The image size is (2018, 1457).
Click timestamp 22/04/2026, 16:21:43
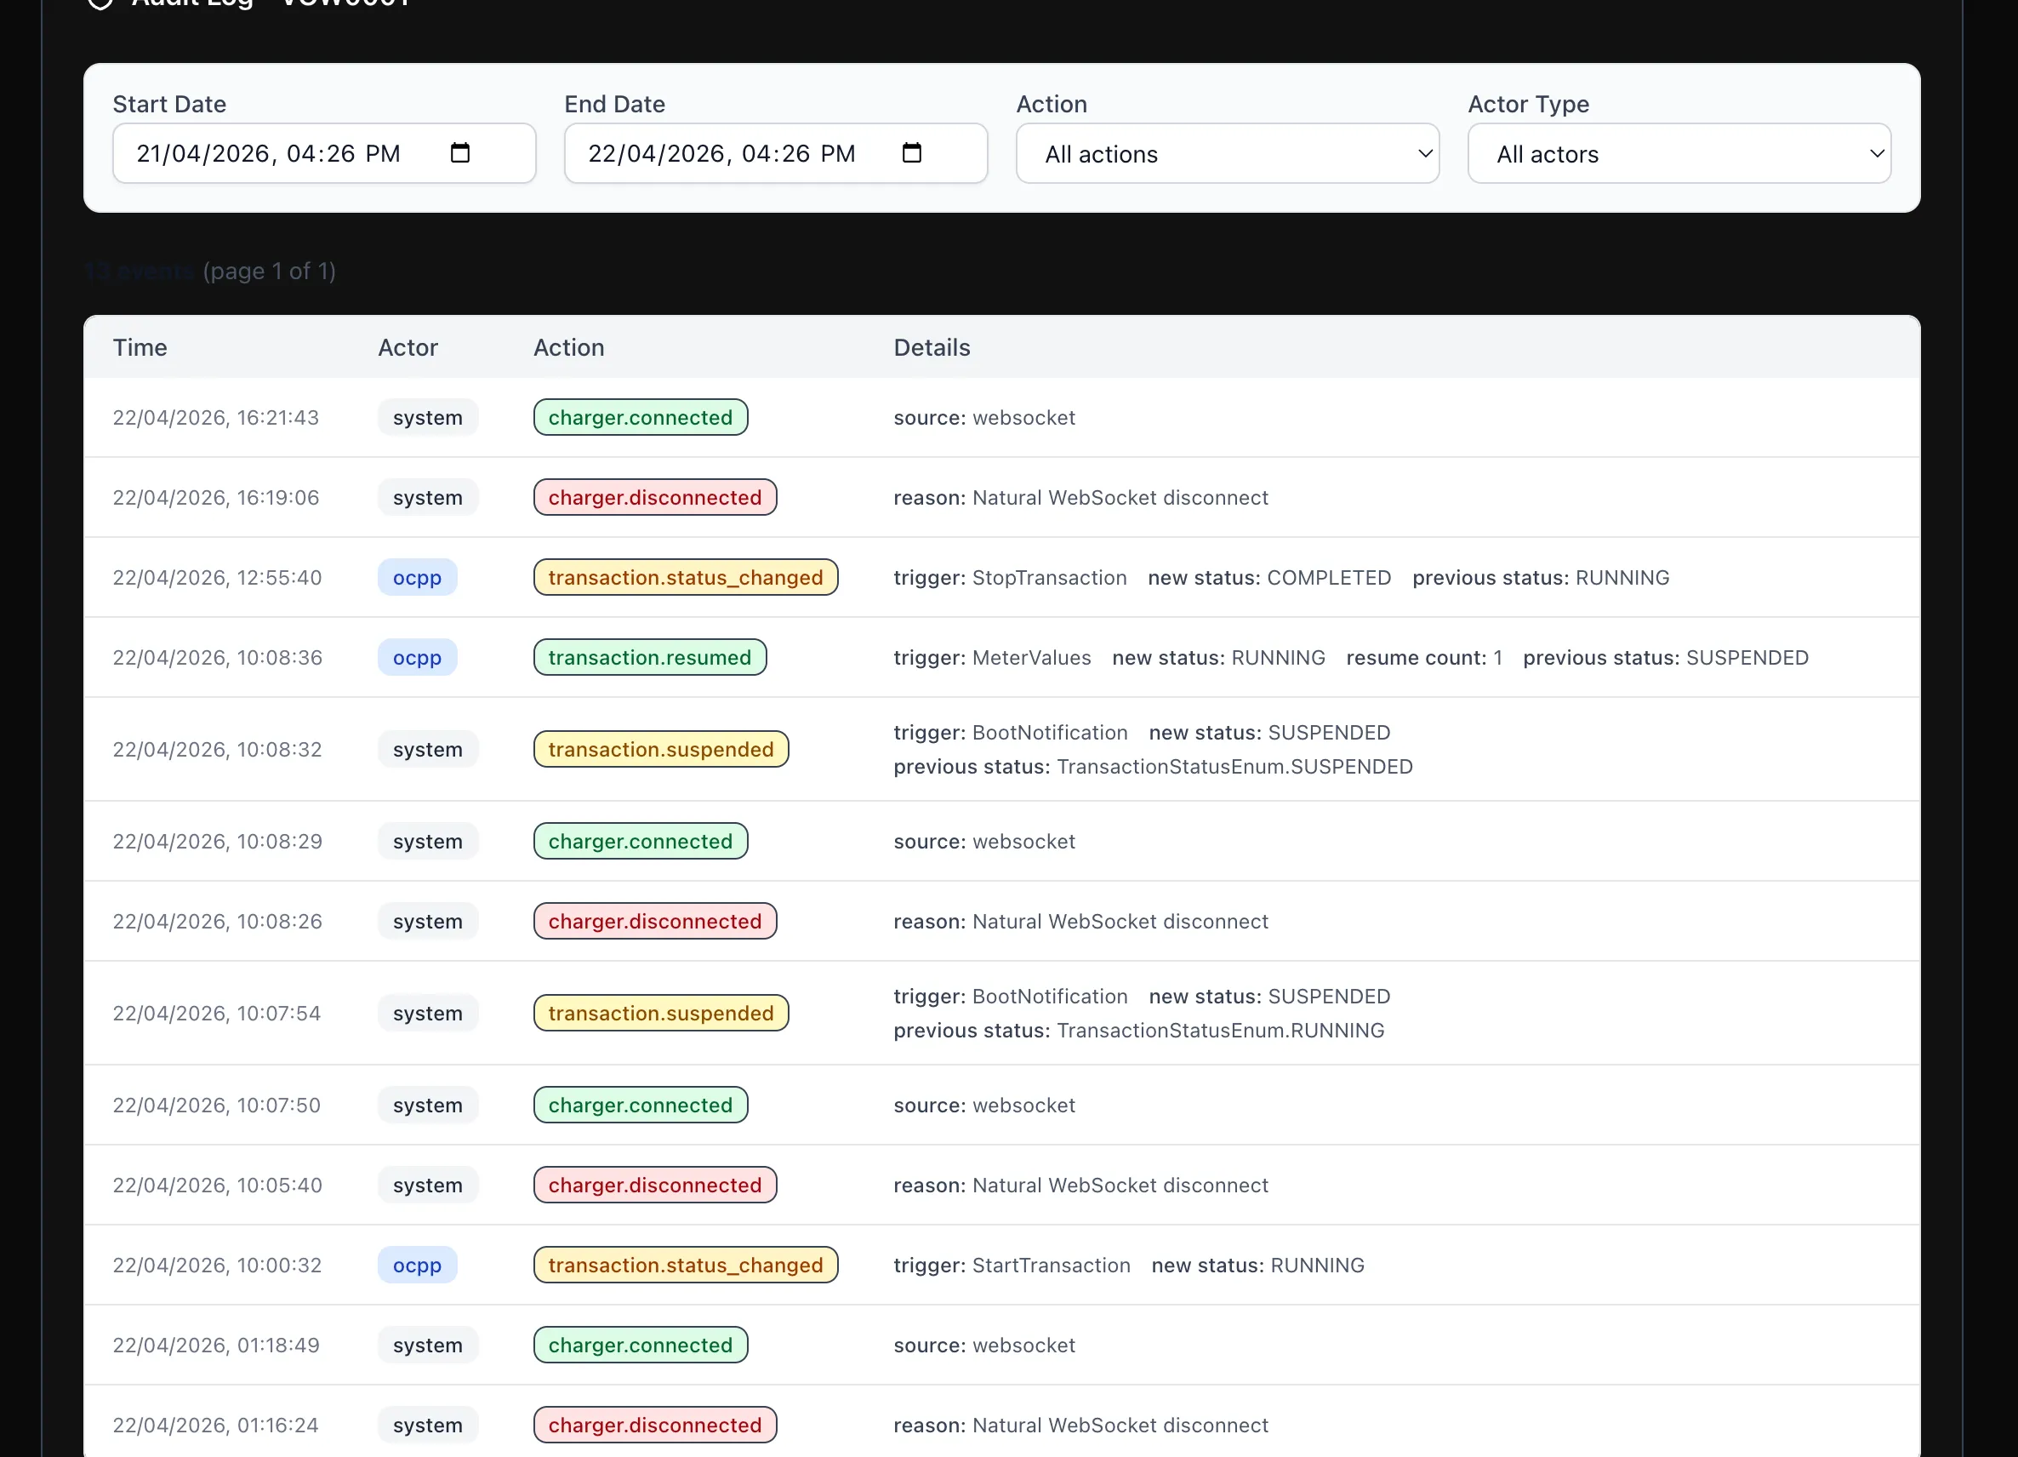(215, 417)
